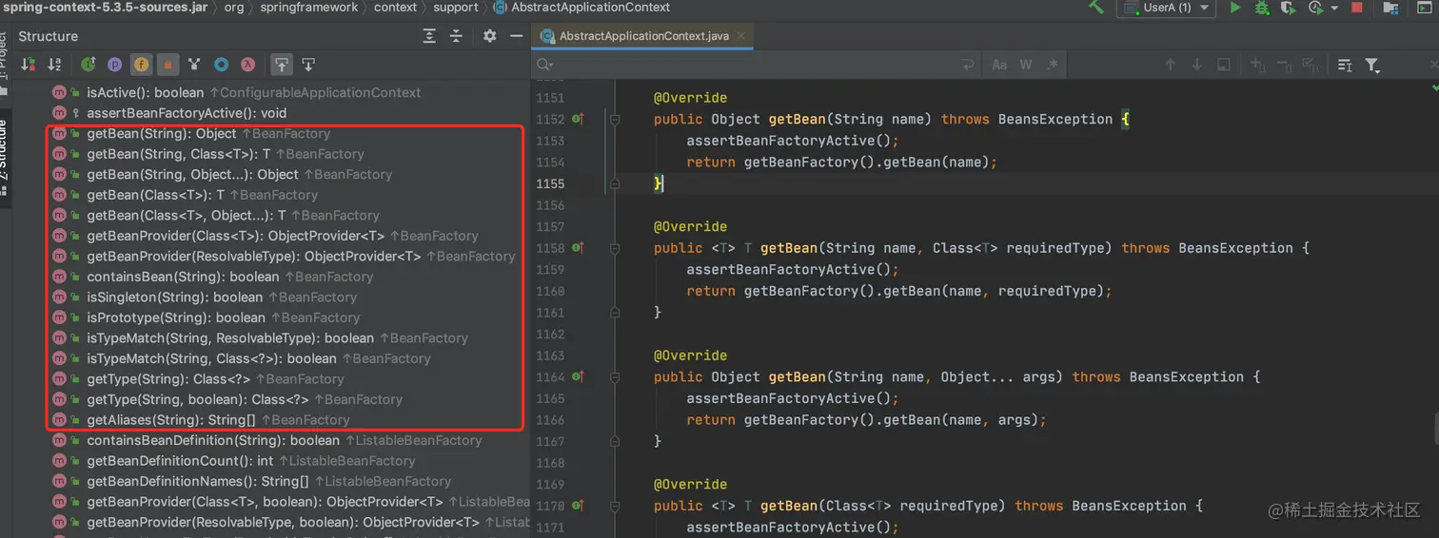This screenshot has width=1439, height=538.
Task: Select getAliases(String): String[] entry
Action: click(x=171, y=419)
